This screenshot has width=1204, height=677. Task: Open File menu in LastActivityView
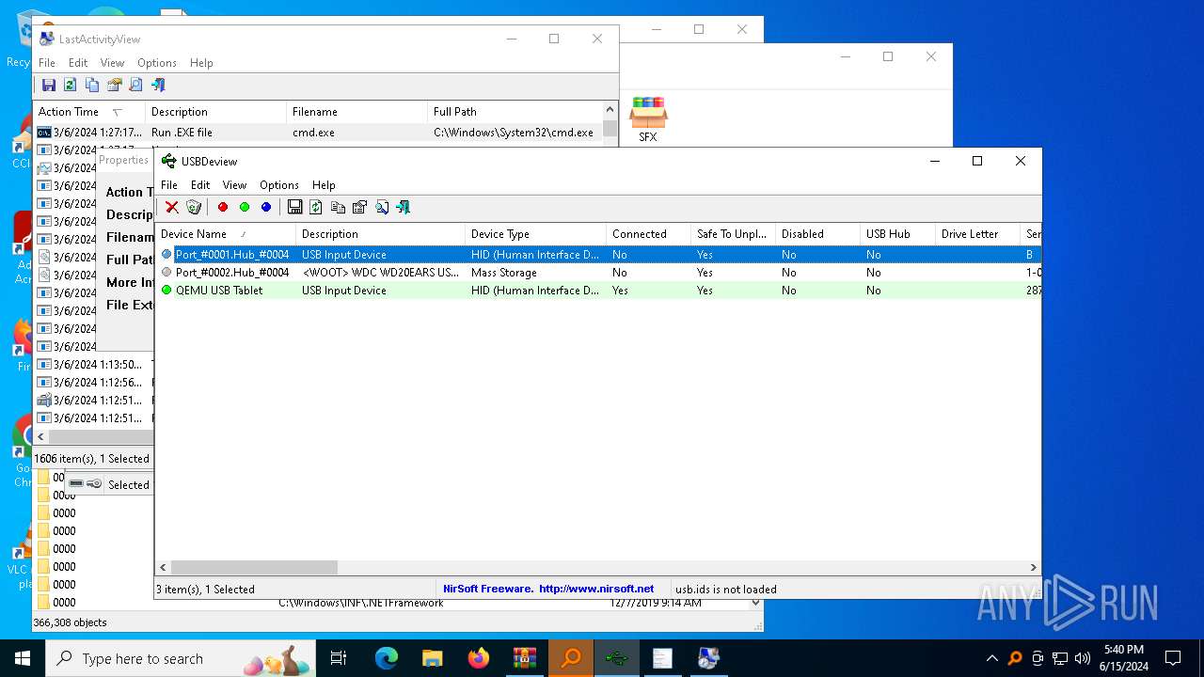(x=47, y=63)
